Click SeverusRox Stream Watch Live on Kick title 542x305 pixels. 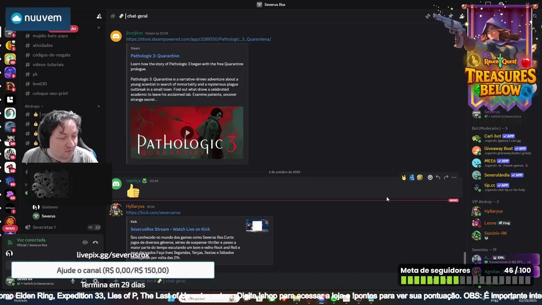170,229
